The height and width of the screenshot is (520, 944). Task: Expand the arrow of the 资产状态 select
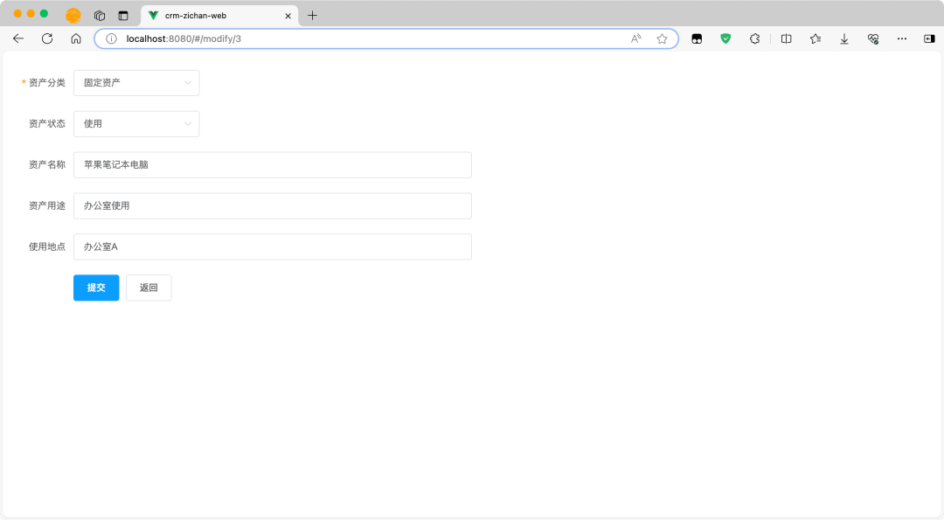click(188, 124)
